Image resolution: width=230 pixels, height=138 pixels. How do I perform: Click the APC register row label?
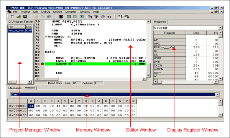click(x=169, y=44)
